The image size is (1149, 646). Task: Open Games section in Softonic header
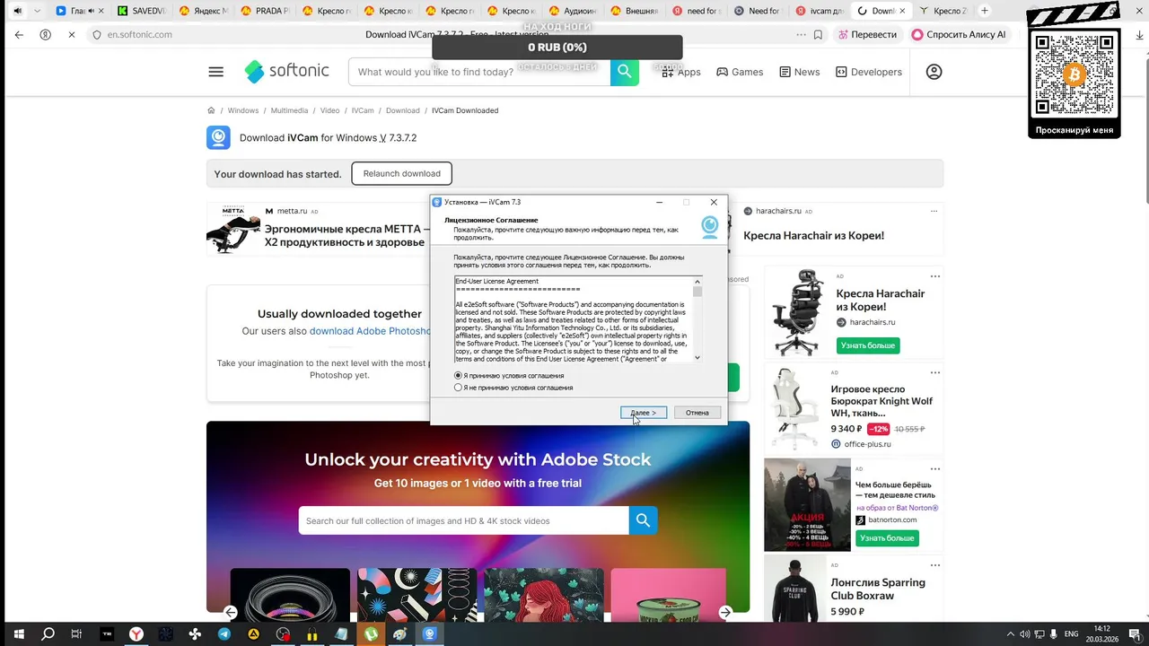[x=740, y=72]
